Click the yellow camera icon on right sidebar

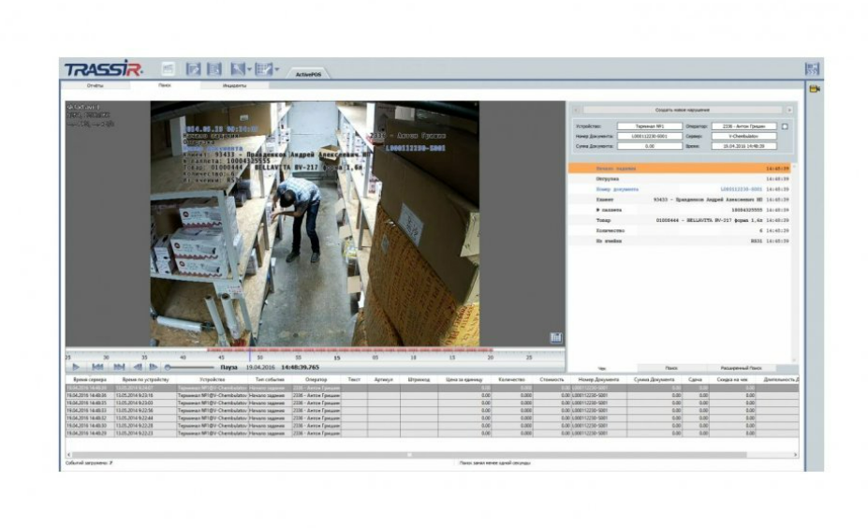[815, 89]
